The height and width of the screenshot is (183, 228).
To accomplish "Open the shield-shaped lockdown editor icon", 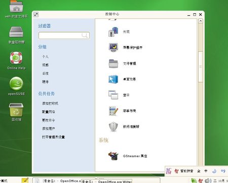I will [113, 126].
